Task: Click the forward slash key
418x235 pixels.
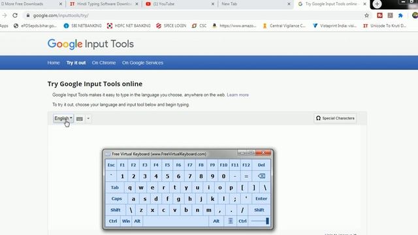Action: [x=242, y=210]
